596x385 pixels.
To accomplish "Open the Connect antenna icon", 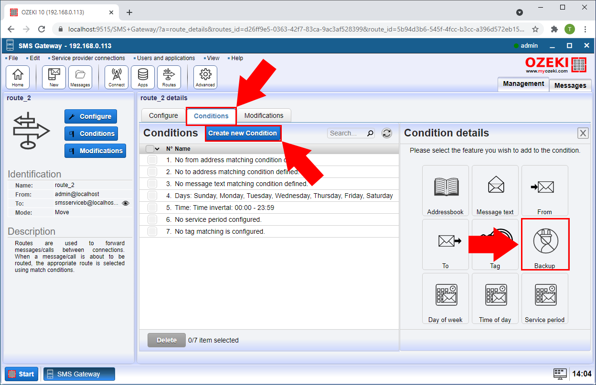I will pos(117,77).
